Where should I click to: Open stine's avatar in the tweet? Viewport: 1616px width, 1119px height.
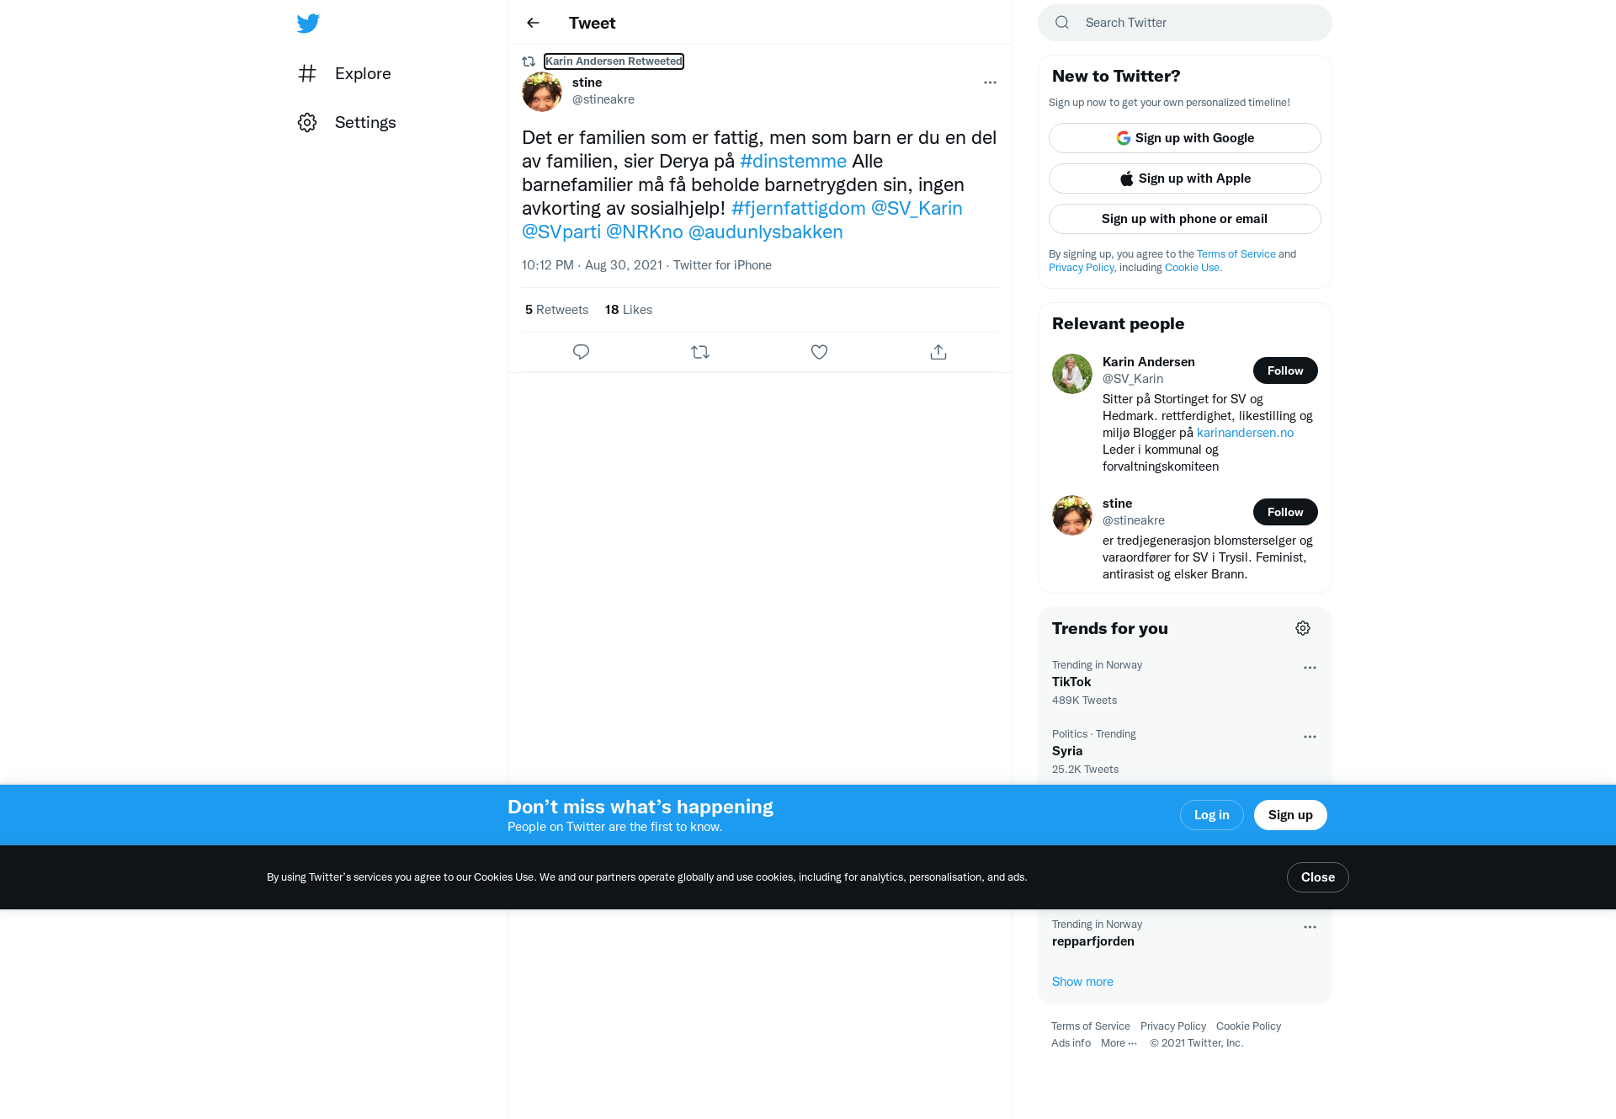(542, 92)
